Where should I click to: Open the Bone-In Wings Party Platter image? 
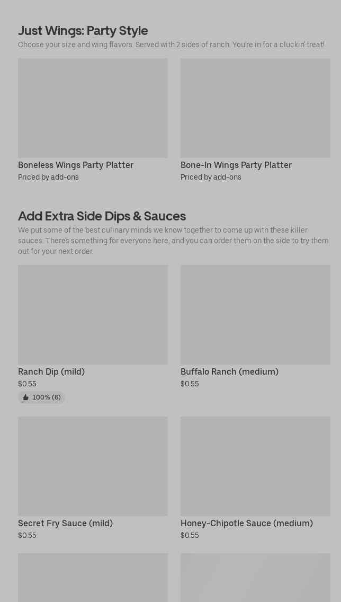pyautogui.click(x=255, y=108)
